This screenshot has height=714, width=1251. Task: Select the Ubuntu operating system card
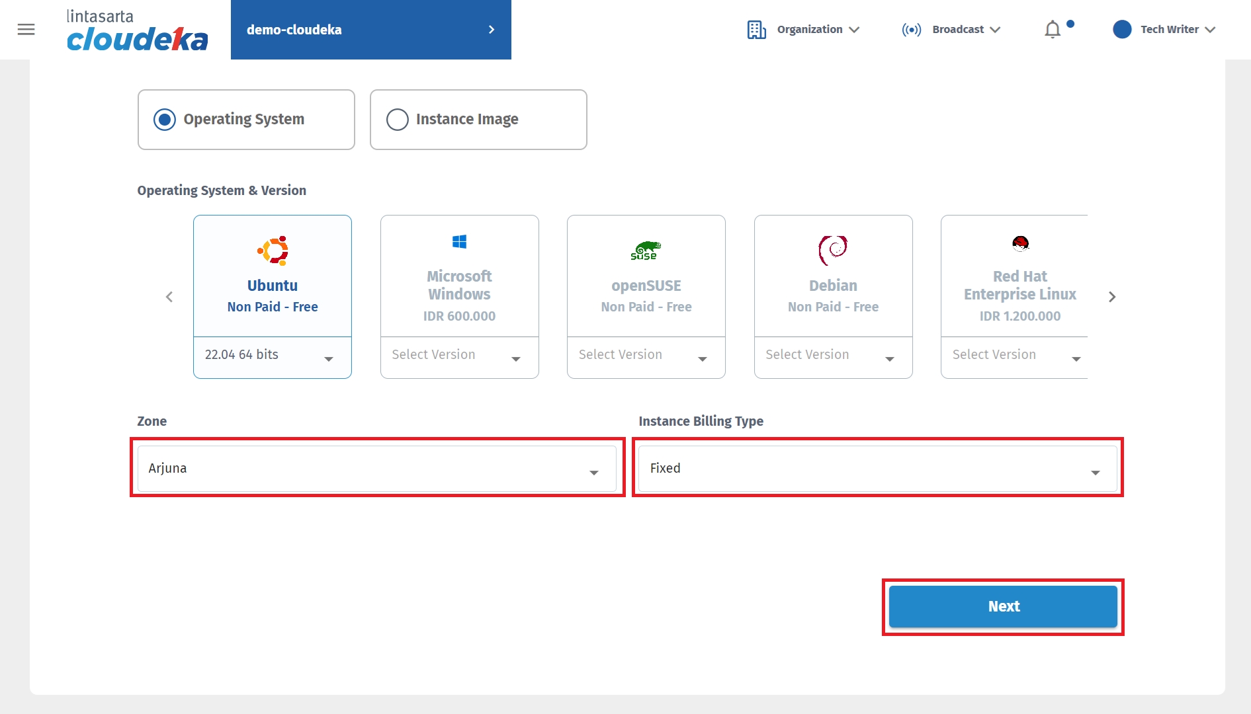[x=272, y=276]
